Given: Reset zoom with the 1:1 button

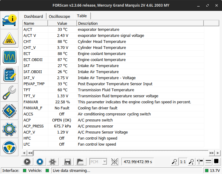Looking at the screenshot, I should point(183,162).
